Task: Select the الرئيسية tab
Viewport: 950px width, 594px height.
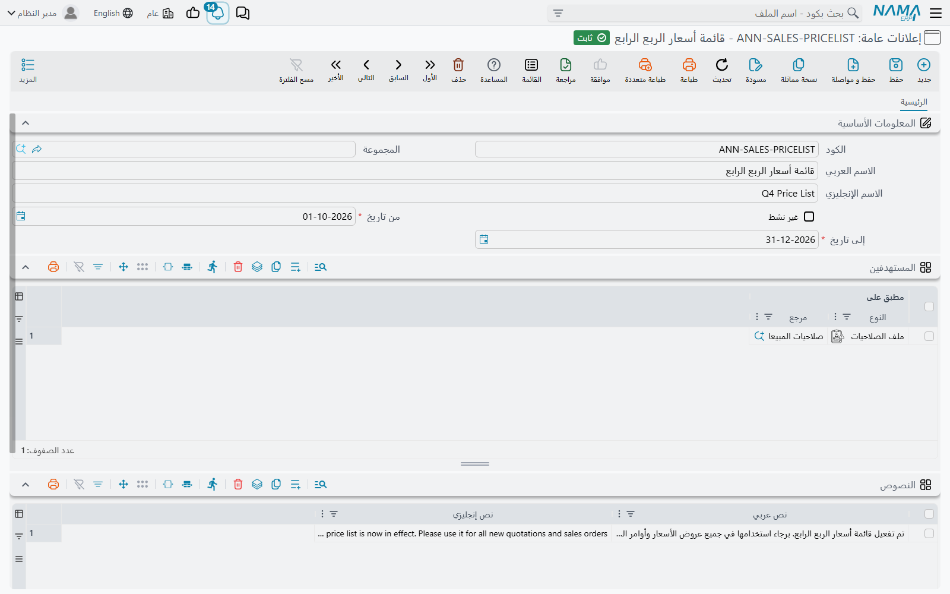Action: click(914, 102)
